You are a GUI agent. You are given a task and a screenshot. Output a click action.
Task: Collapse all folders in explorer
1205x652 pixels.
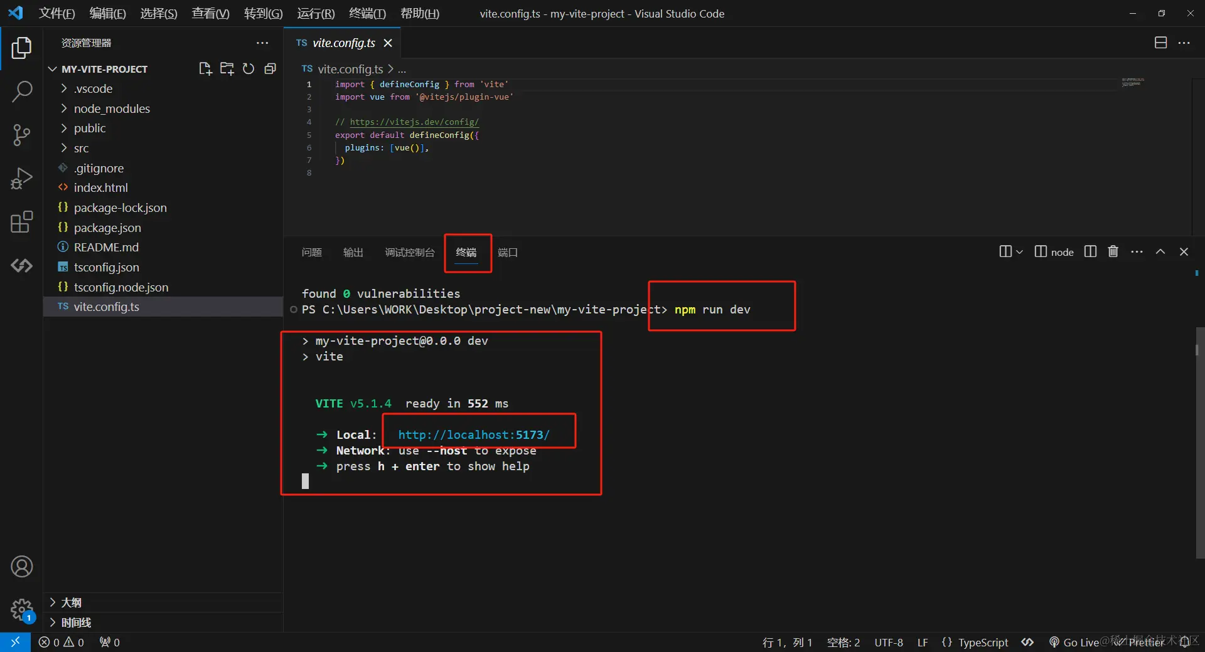tap(270, 69)
